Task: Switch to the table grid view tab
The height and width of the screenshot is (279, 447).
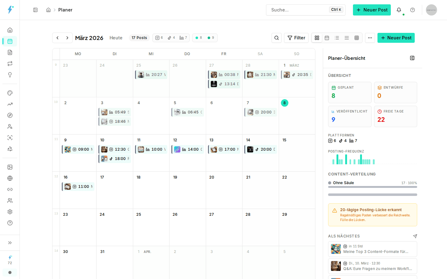Action: [x=357, y=38]
